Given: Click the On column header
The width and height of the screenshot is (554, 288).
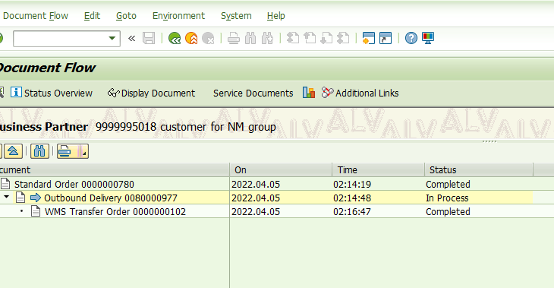Looking at the screenshot, I should point(281,169).
